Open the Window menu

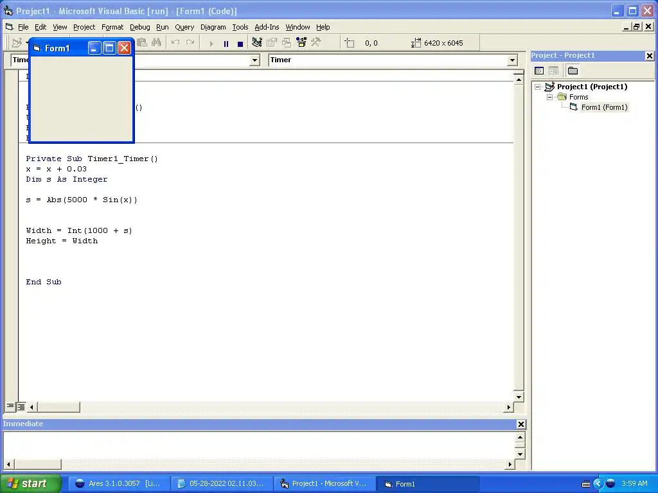(298, 27)
